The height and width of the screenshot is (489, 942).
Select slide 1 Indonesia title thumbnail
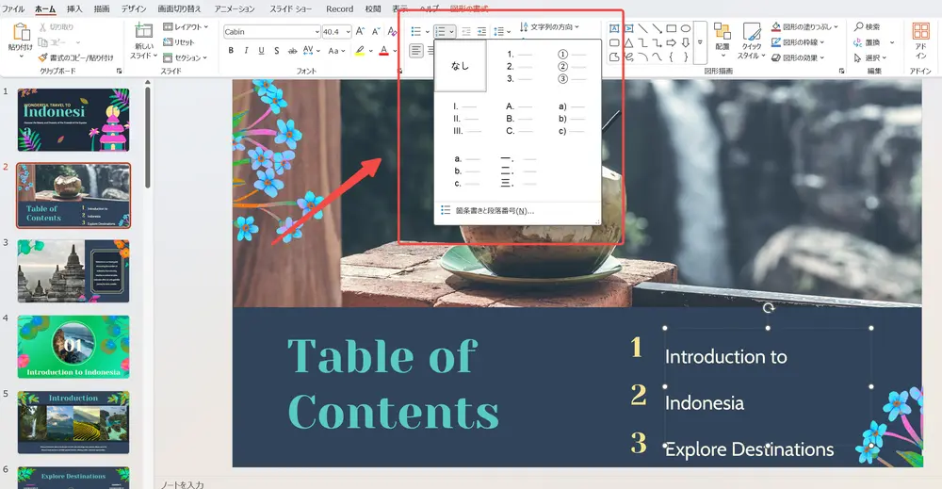pos(73,120)
